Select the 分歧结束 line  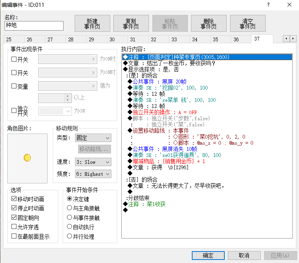point(207,198)
